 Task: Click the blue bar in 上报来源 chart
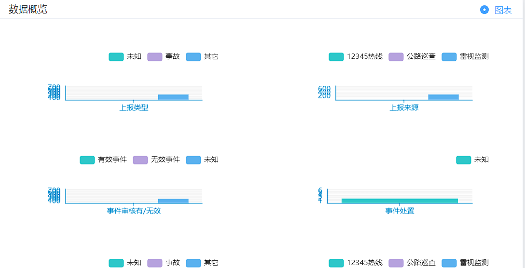(443, 97)
